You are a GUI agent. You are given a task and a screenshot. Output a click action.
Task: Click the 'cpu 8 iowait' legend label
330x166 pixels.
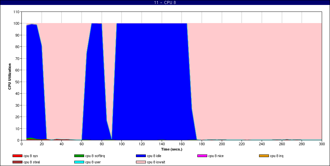[156, 162]
